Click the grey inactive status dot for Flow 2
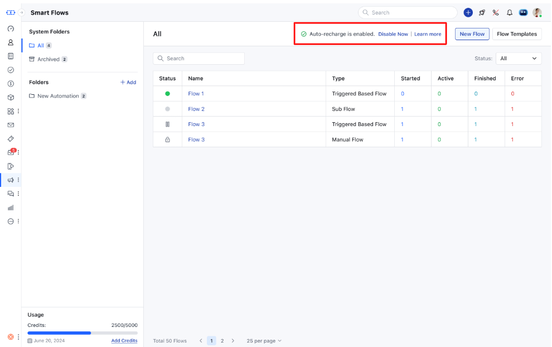The height and width of the screenshot is (347, 552). [168, 109]
